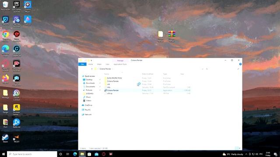
Task: Select OneDrive in navigation pane
Action: (x=88, y=105)
